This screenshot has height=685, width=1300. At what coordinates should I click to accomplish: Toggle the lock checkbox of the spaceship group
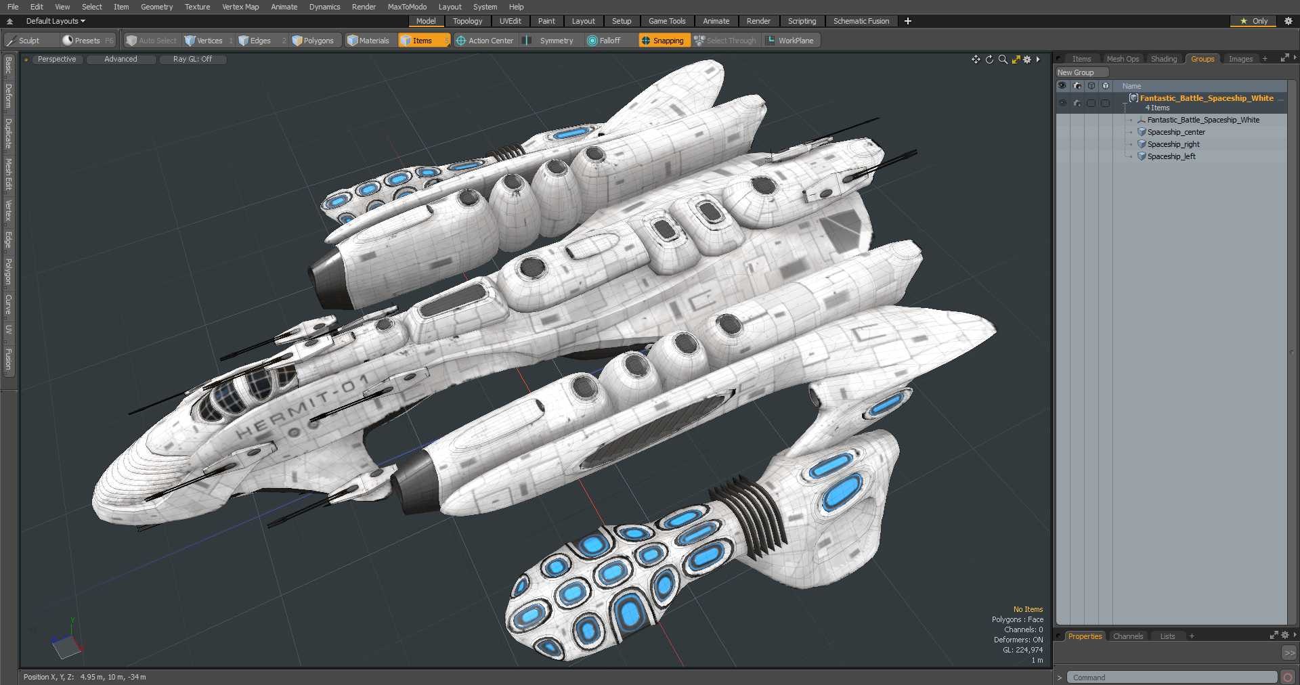pyautogui.click(x=1091, y=103)
